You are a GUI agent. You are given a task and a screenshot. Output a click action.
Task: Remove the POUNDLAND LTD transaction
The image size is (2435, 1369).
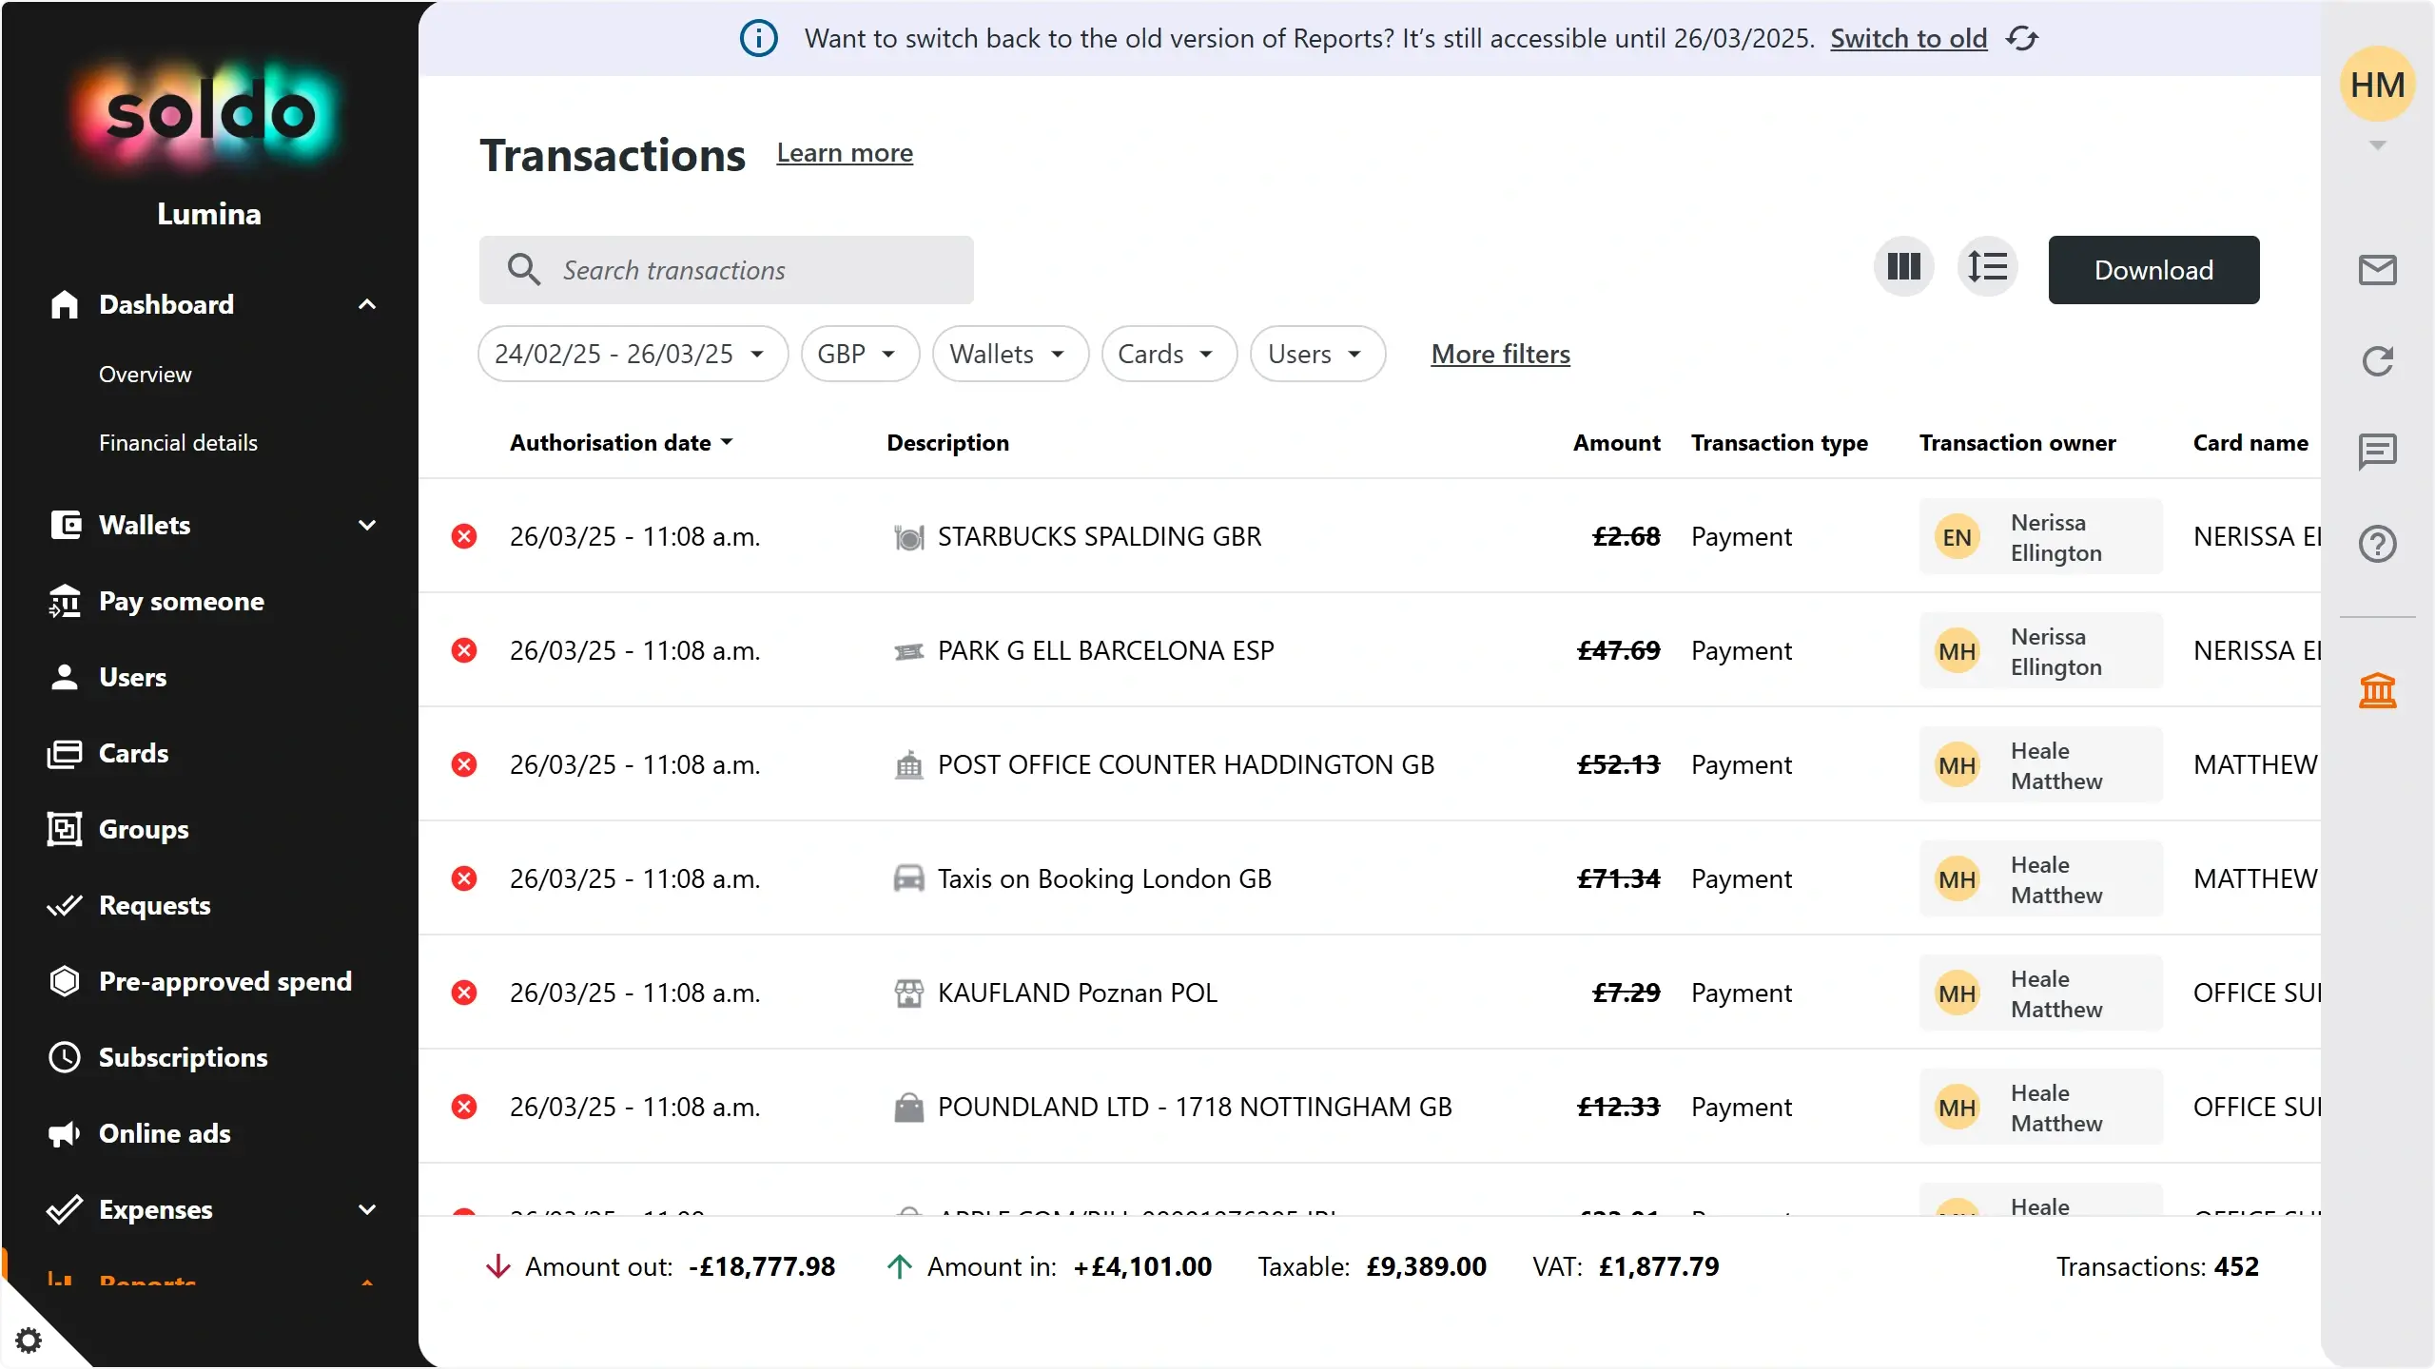(464, 1106)
